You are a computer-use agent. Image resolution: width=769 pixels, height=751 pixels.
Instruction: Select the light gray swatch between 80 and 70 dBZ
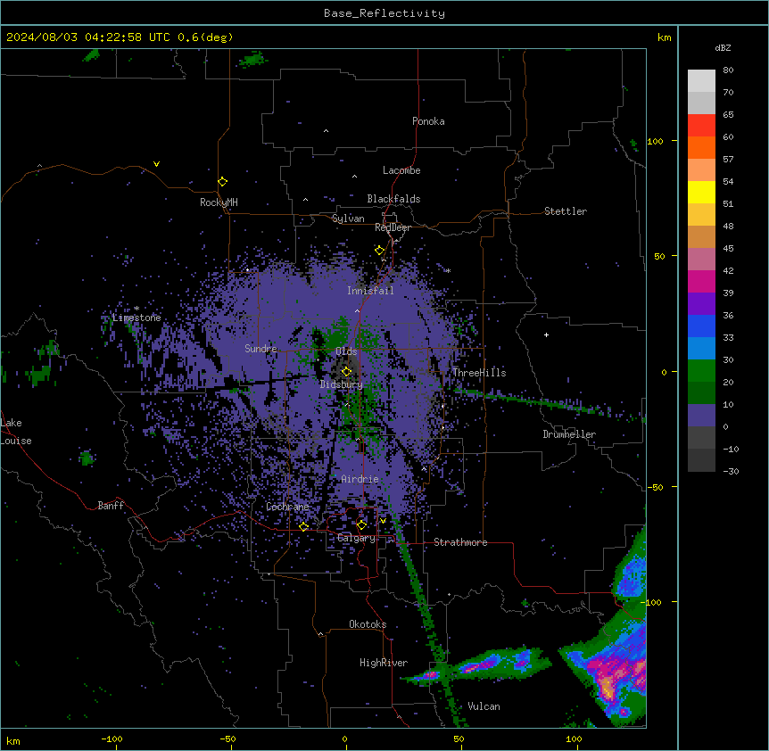(701, 80)
